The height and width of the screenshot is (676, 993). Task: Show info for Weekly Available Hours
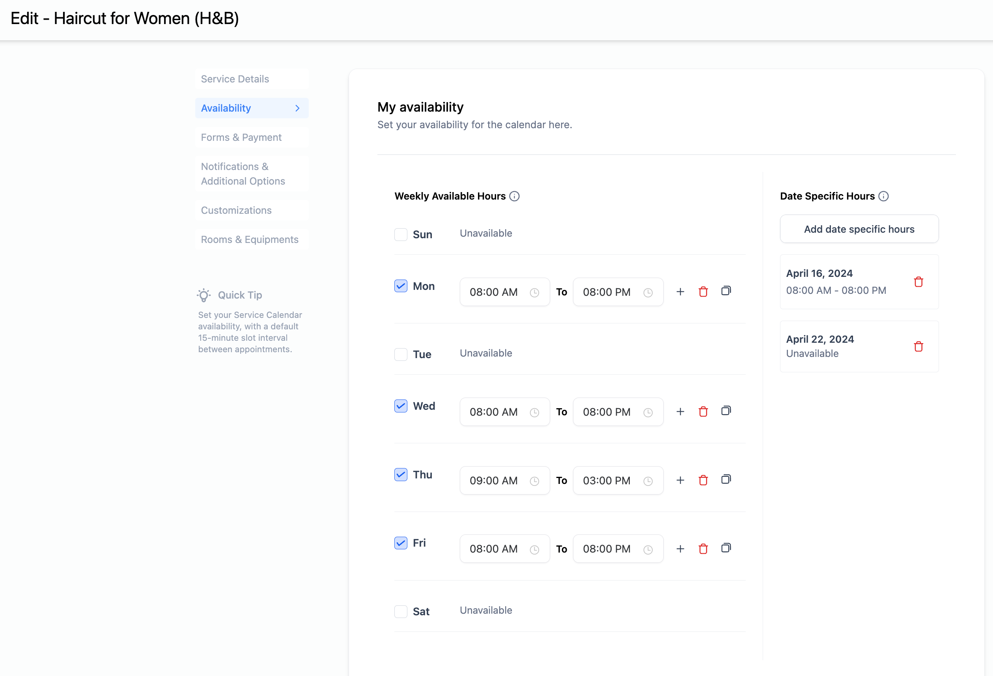click(x=515, y=196)
